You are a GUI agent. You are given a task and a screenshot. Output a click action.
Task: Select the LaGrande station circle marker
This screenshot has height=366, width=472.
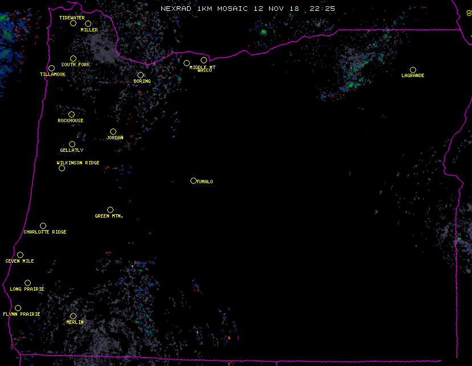coord(413,70)
